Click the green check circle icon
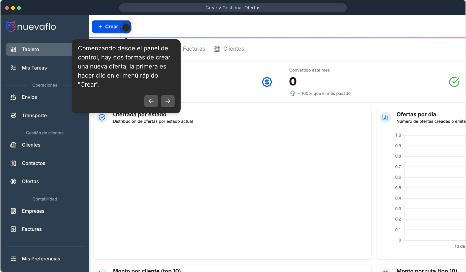 click(454, 82)
